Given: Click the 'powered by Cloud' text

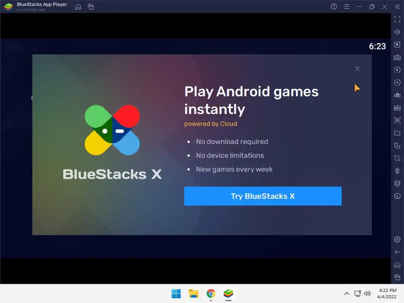Looking at the screenshot, I should (211, 124).
